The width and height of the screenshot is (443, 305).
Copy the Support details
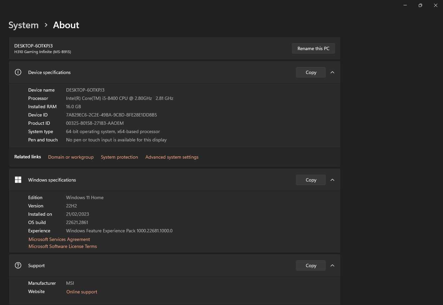(x=311, y=266)
